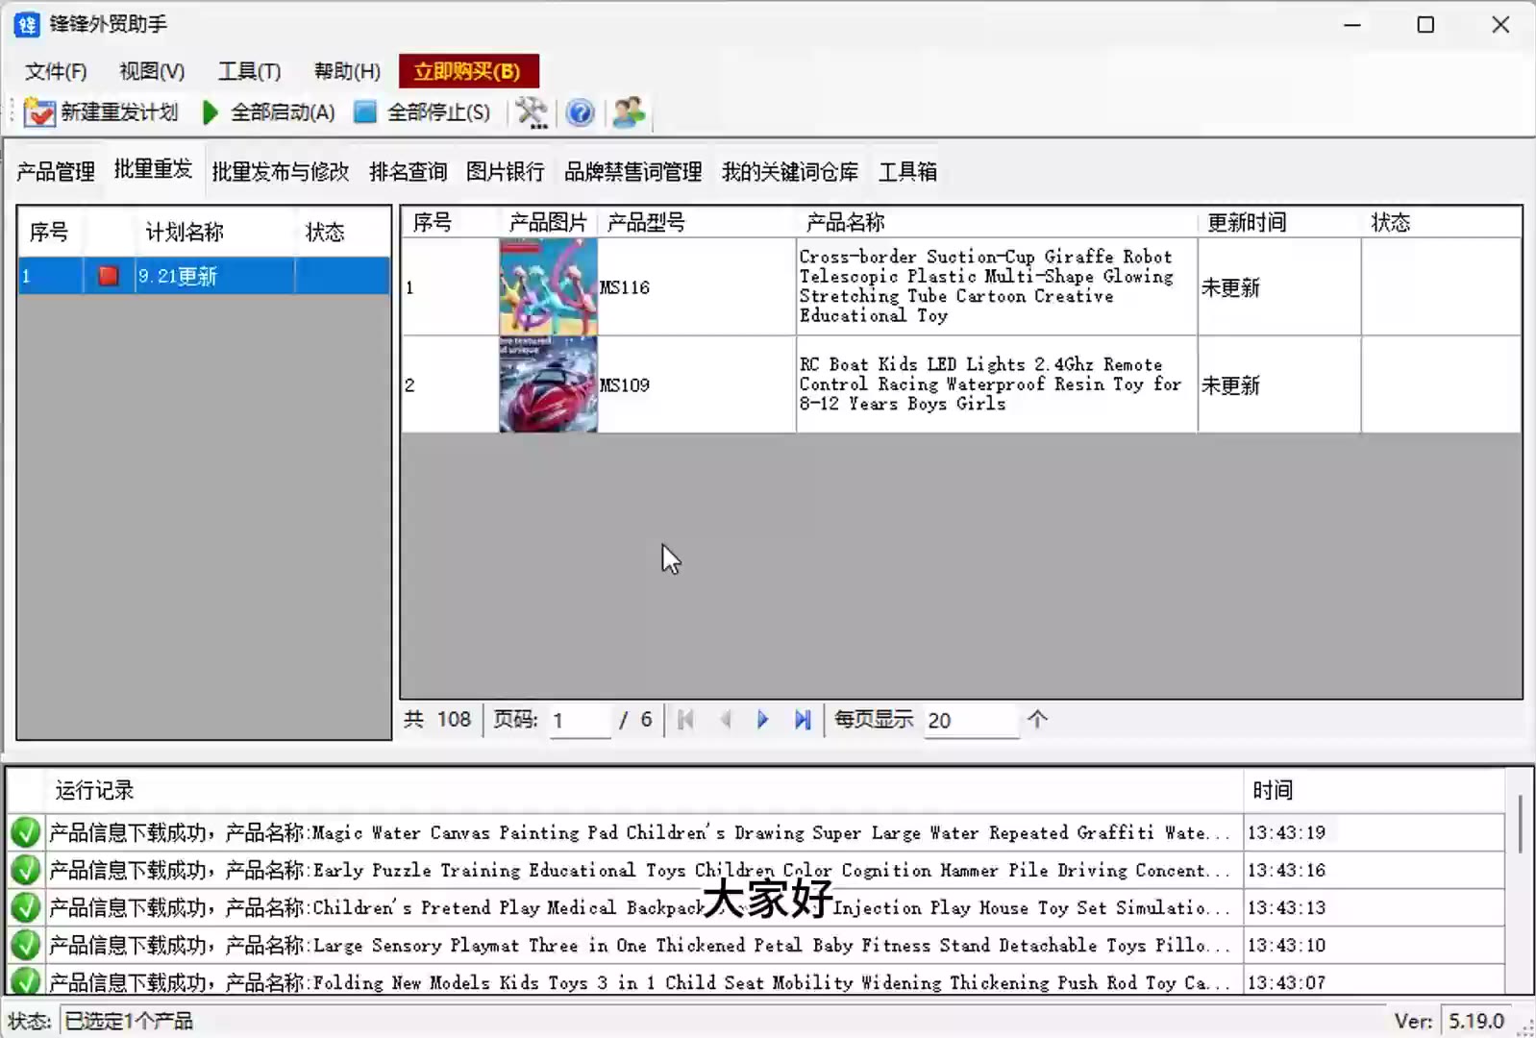The width and height of the screenshot is (1536, 1038).
Task: Go to next page arrow icon
Action: (762, 719)
